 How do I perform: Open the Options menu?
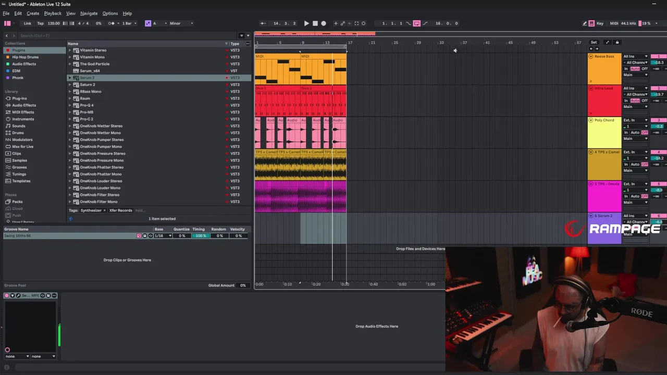pos(110,14)
